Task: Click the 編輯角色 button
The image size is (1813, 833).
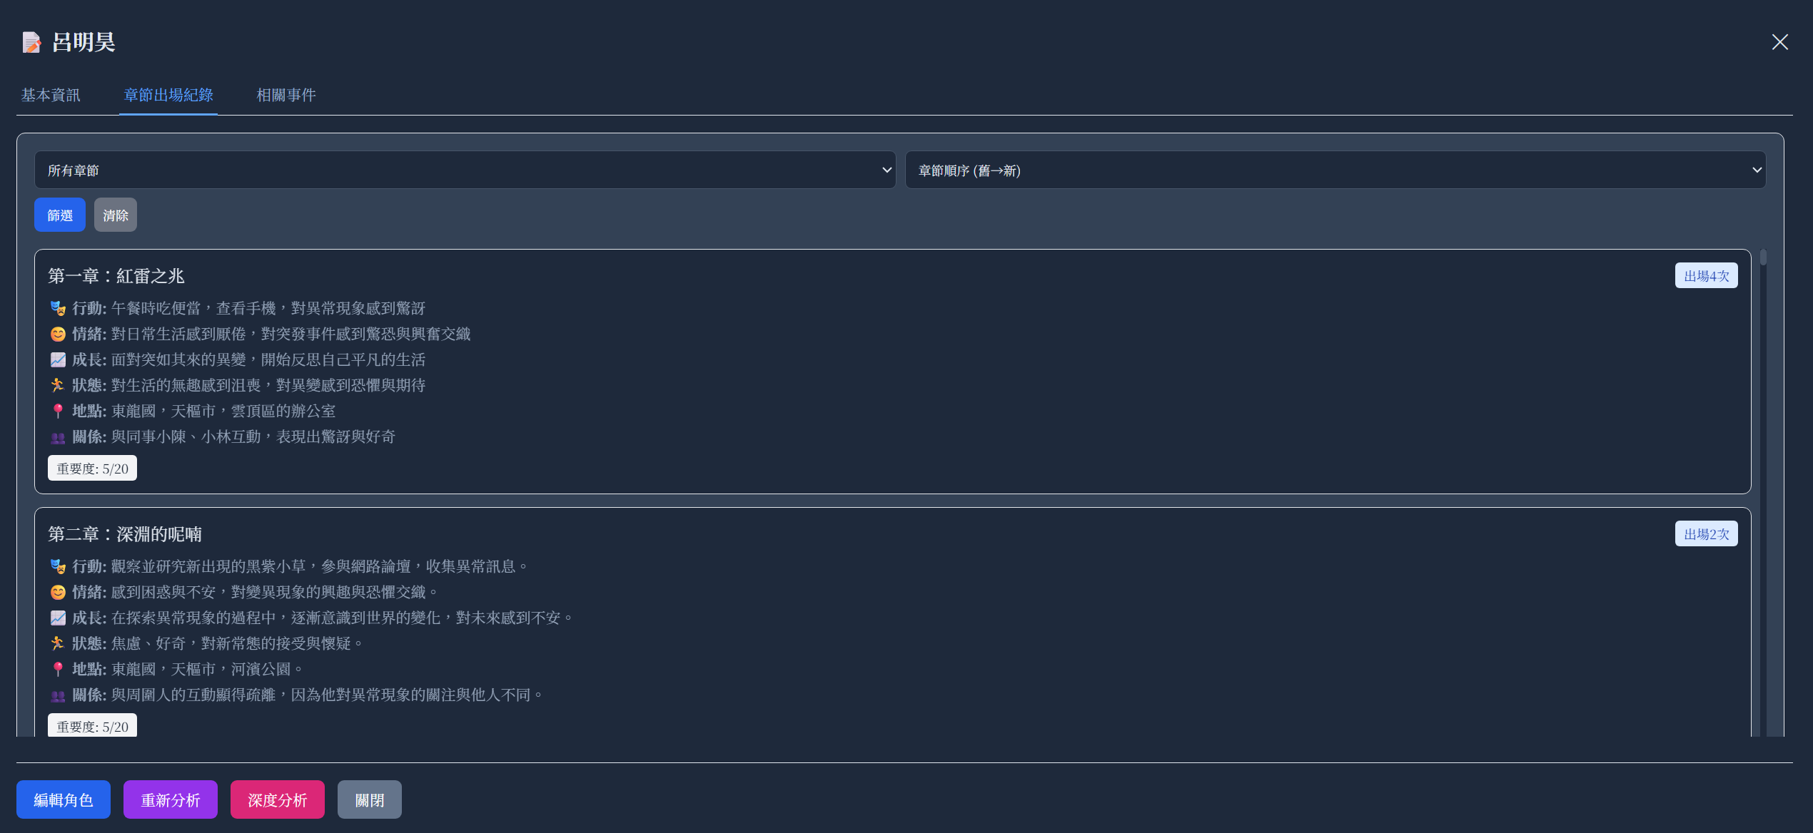Action: click(64, 799)
